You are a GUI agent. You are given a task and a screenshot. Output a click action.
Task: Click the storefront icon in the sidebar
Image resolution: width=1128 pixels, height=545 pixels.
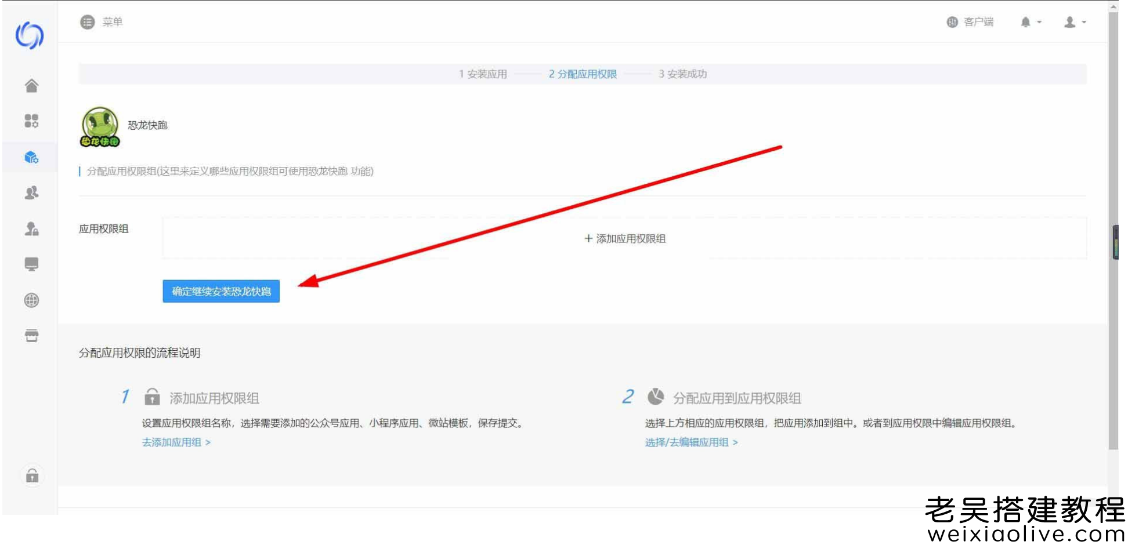click(x=32, y=335)
